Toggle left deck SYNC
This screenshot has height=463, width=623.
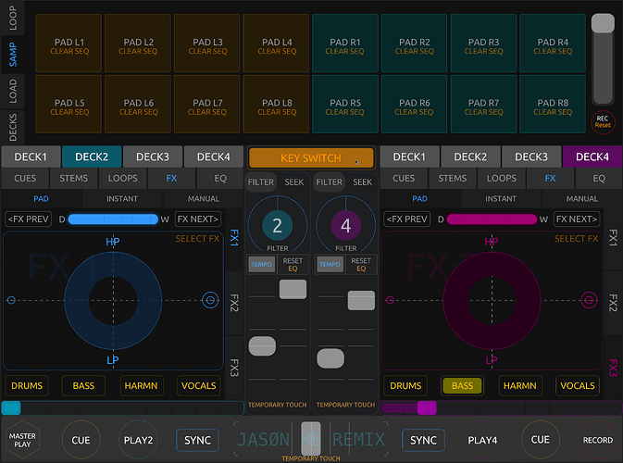[x=196, y=440]
